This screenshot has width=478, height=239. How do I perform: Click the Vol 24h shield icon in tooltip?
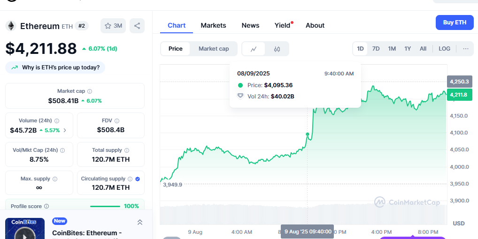click(x=240, y=96)
